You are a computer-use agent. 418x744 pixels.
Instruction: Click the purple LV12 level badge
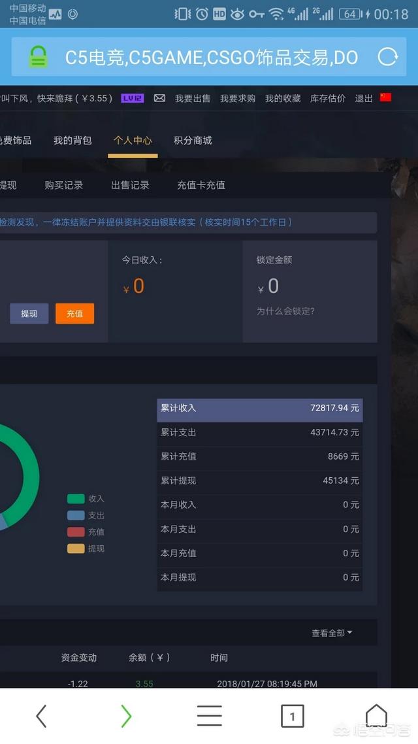click(x=133, y=98)
